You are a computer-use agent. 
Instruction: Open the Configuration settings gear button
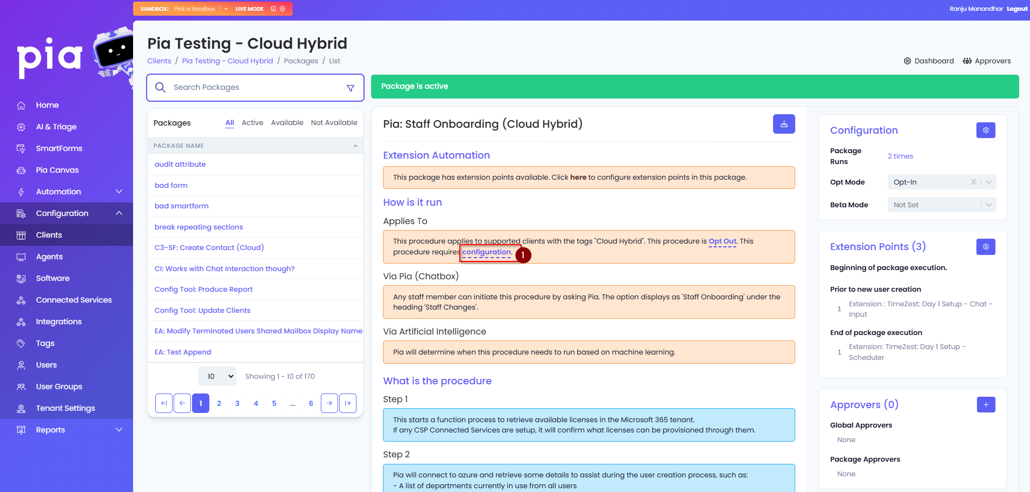coord(986,130)
